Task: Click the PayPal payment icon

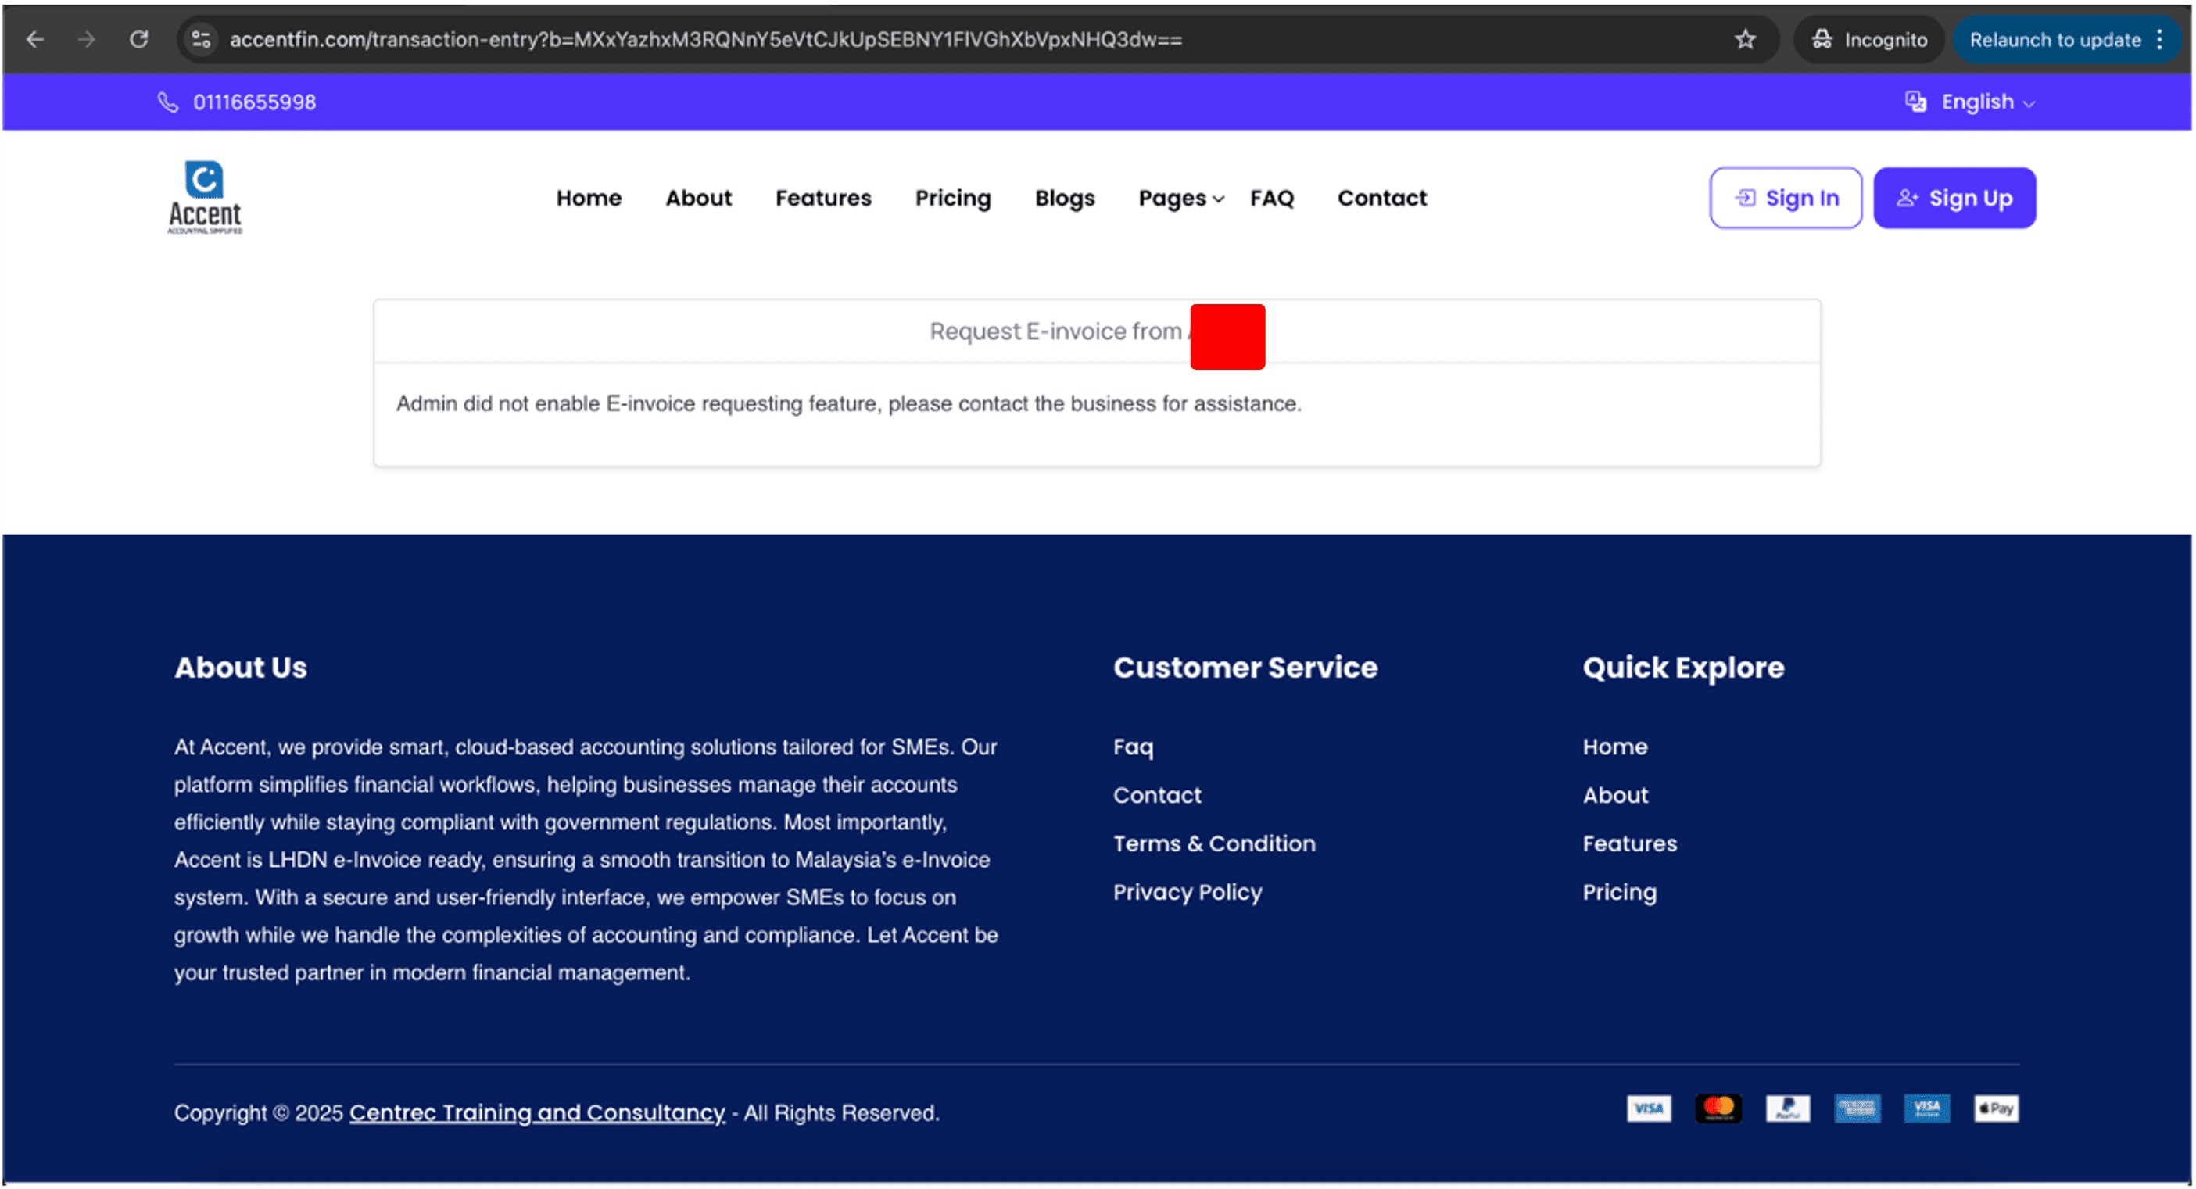Action: 1787,1108
